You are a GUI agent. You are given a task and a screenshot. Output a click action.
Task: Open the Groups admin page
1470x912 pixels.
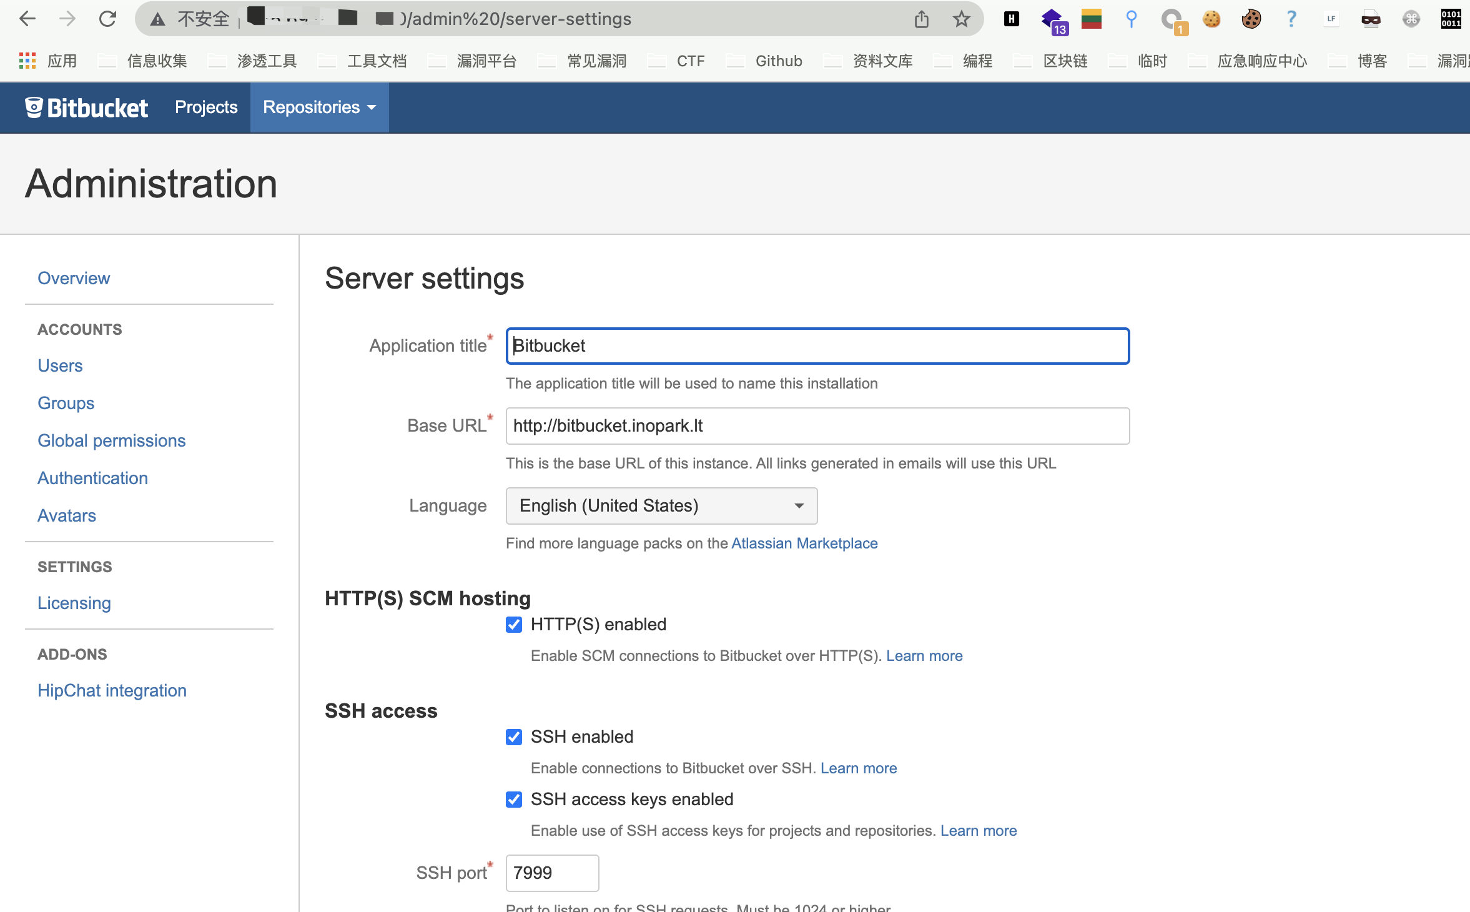66,404
